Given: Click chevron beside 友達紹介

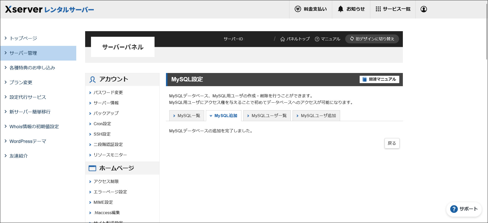Looking at the screenshot, I should coord(6,156).
